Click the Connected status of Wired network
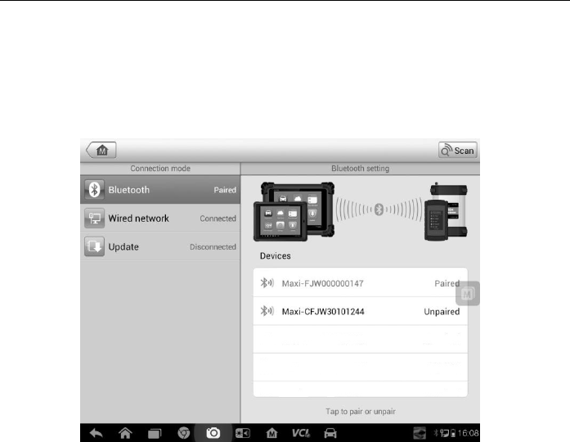 (x=218, y=219)
